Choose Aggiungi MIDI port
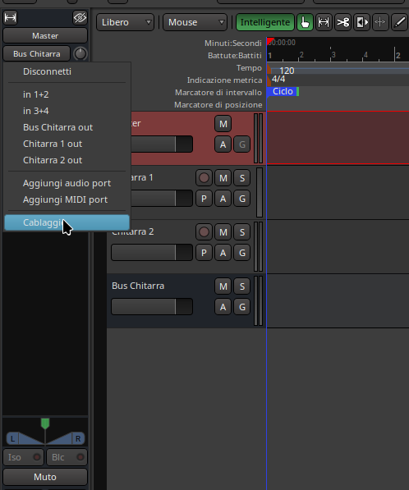 tap(67, 199)
